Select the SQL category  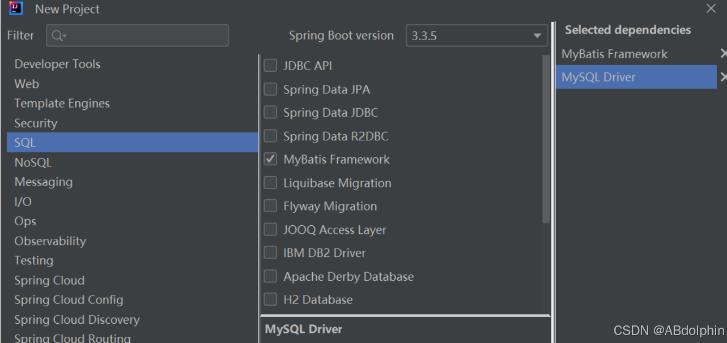pos(132,143)
